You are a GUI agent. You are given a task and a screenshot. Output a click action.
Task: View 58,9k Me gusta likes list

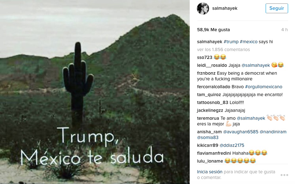[213, 30]
